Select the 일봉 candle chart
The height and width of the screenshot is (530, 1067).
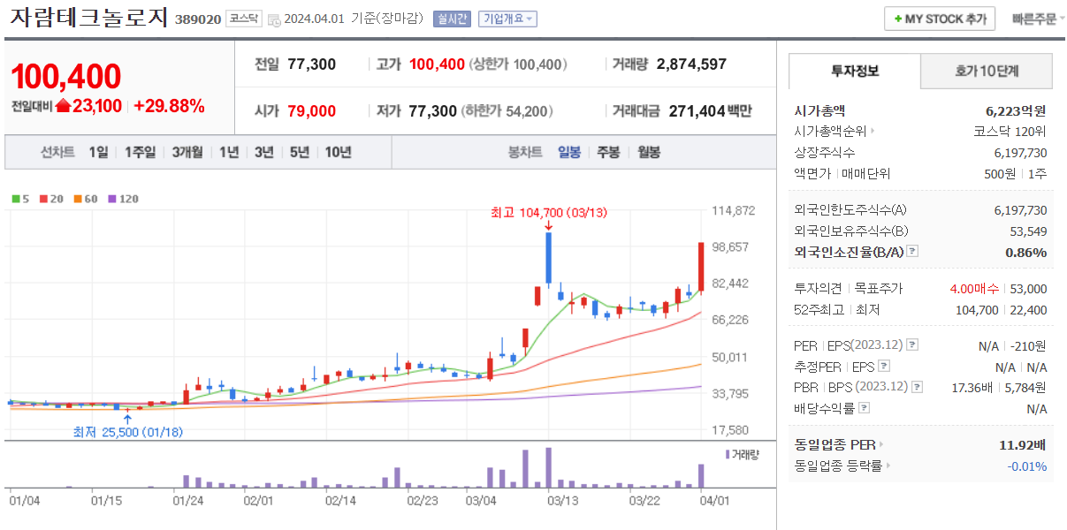[569, 152]
